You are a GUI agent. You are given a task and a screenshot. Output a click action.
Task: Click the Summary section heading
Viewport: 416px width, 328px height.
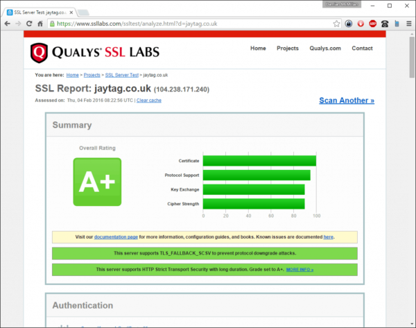tap(72, 125)
